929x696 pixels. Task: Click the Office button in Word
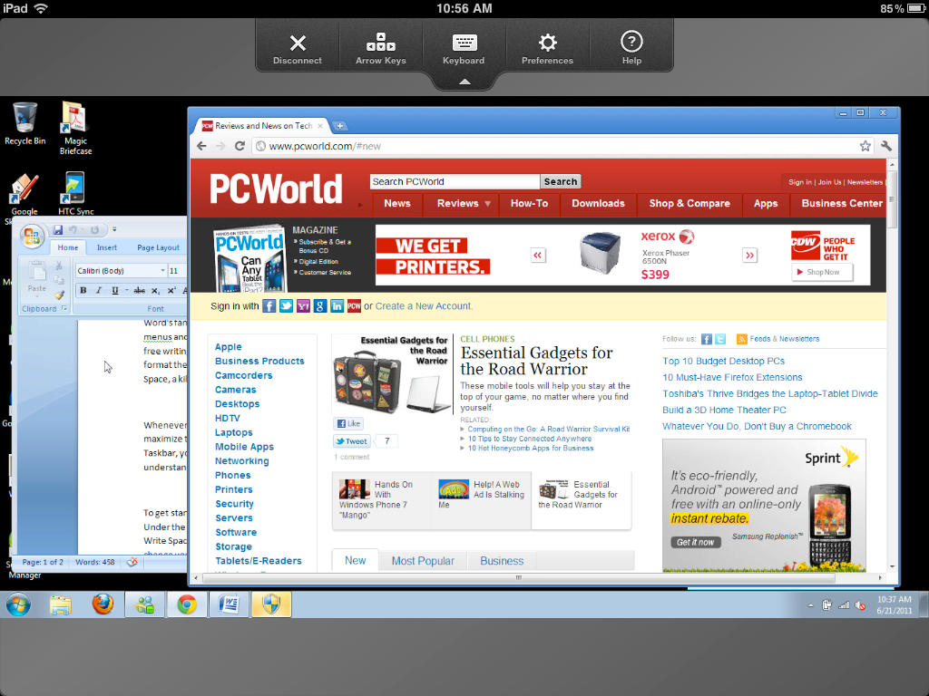point(32,237)
